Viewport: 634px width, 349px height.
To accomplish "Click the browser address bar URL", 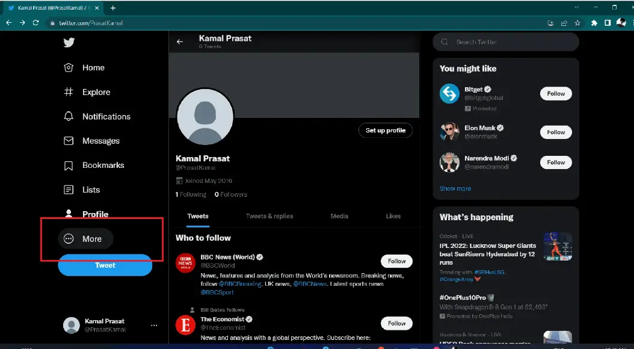I will (x=91, y=23).
